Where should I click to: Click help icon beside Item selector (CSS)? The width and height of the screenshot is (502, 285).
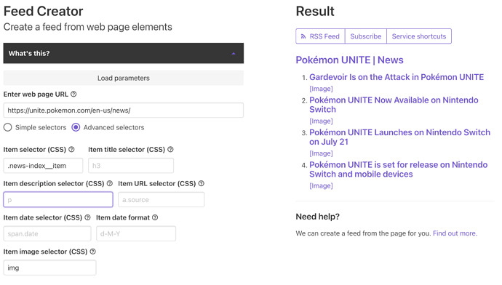click(x=71, y=149)
